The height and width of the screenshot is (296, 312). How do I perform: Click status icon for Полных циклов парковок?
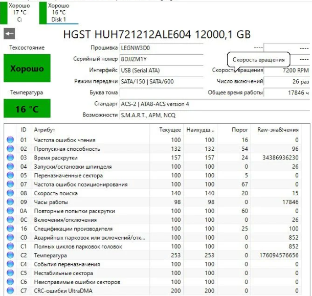pyautogui.click(x=10, y=246)
